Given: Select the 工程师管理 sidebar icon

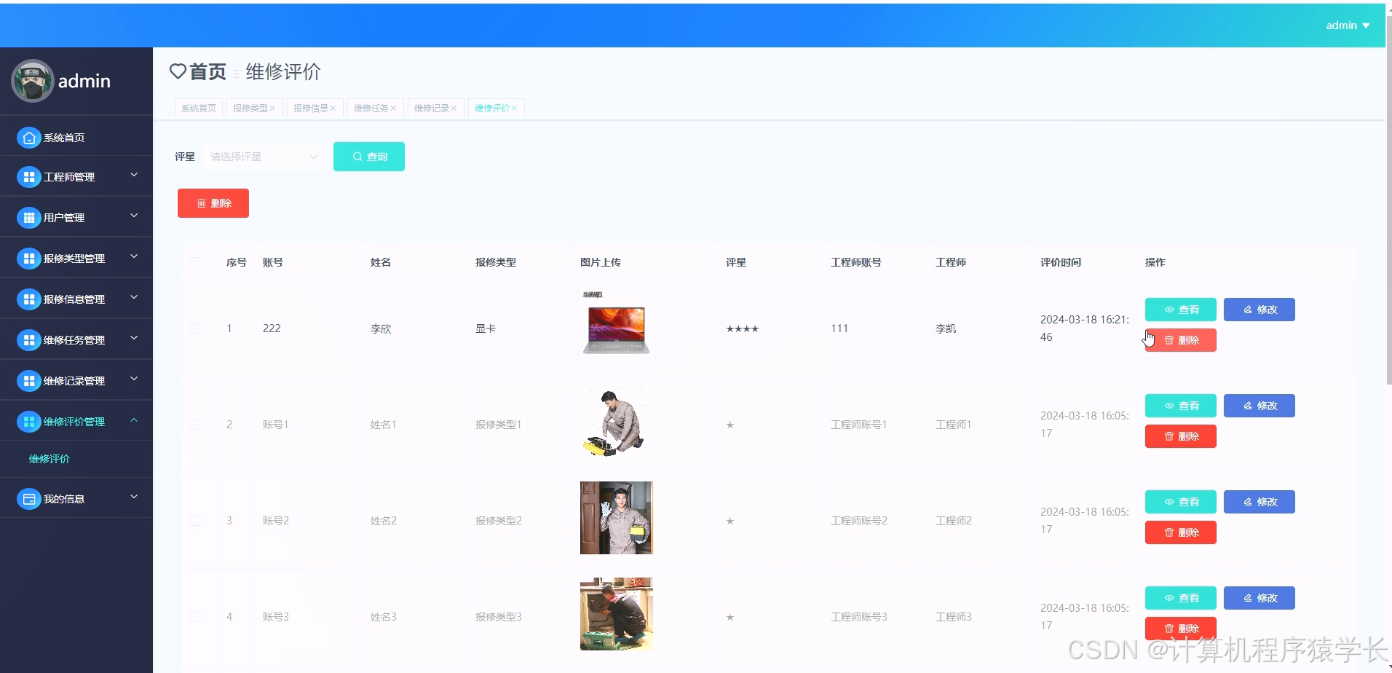Looking at the screenshot, I should pos(28,176).
